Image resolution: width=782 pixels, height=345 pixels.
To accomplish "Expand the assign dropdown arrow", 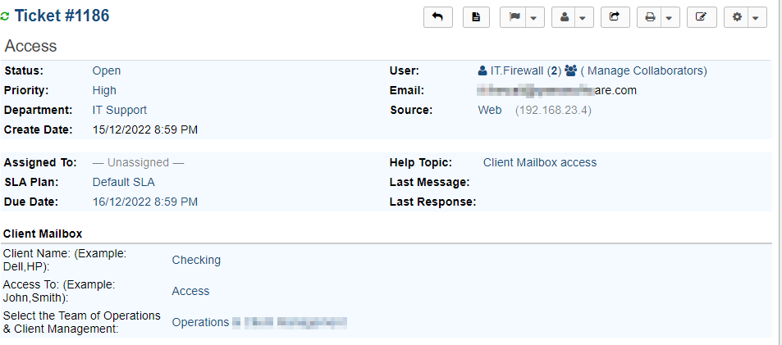I will (x=583, y=17).
